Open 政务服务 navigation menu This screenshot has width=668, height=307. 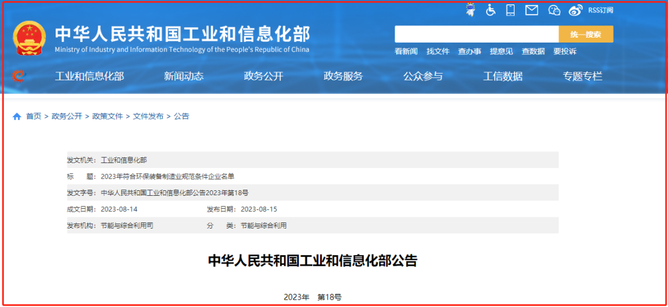[x=343, y=77]
